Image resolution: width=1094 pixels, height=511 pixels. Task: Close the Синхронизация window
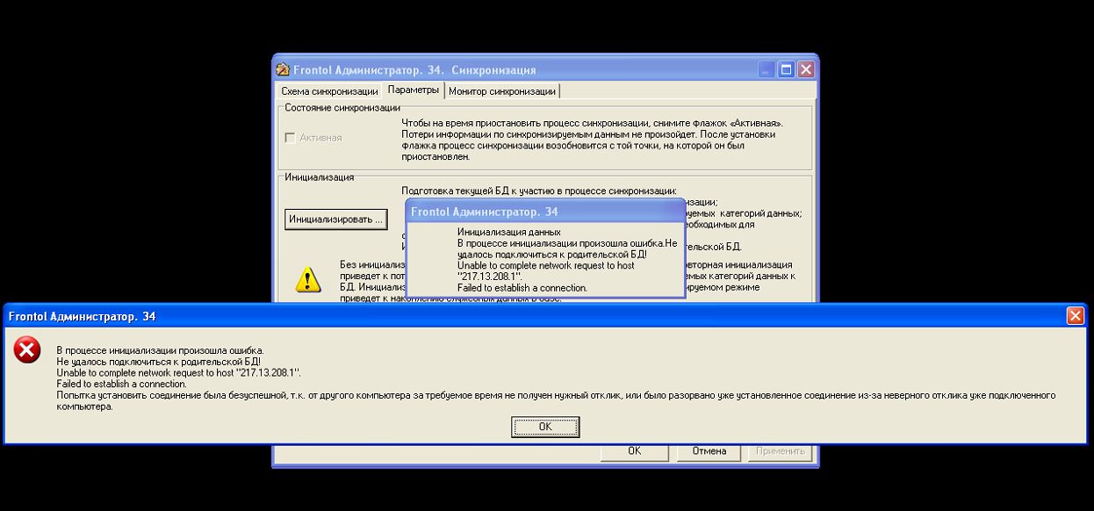coord(805,69)
